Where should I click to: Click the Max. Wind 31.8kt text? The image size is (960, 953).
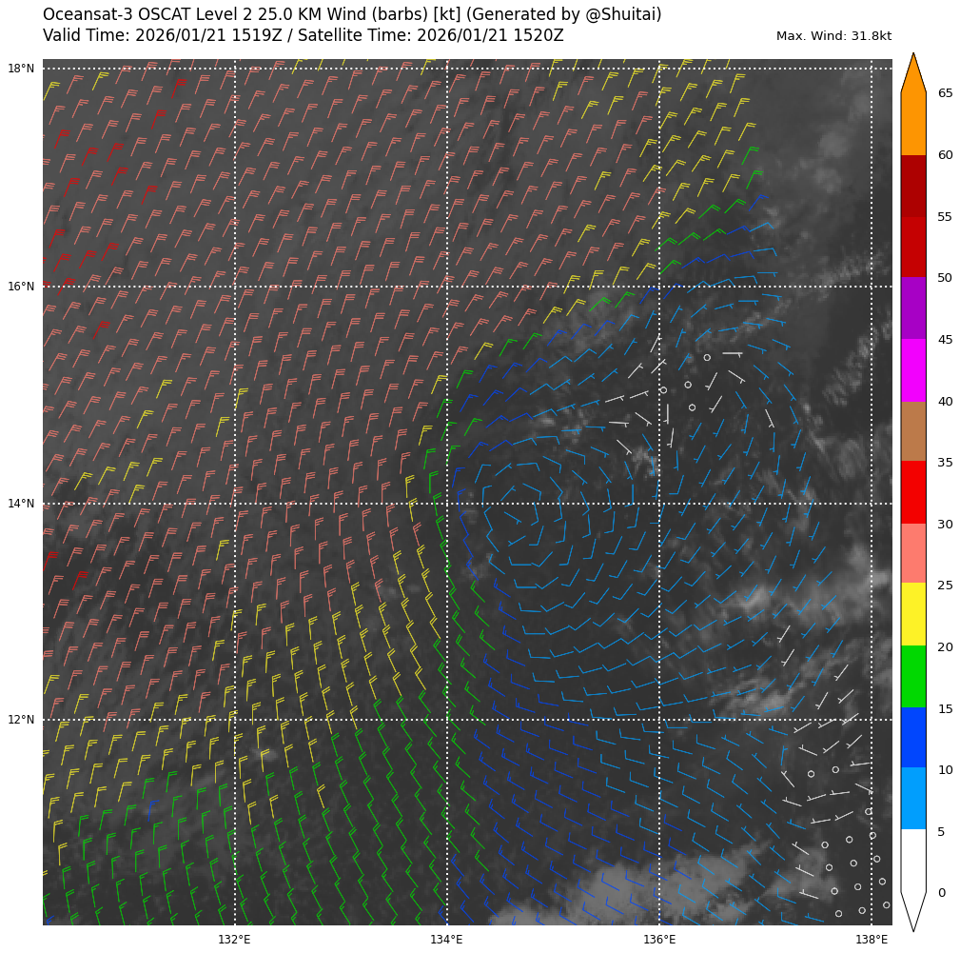coord(833,36)
